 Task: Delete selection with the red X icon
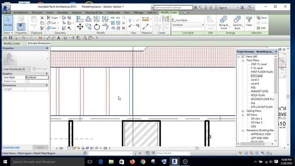tap(124, 28)
